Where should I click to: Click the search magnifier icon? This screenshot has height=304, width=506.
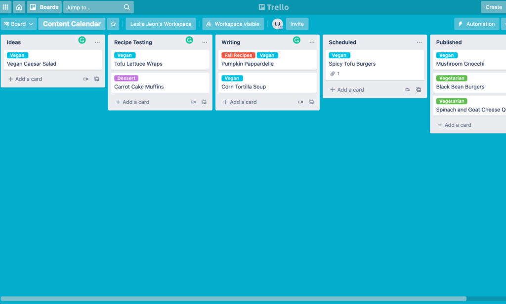(x=127, y=7)
